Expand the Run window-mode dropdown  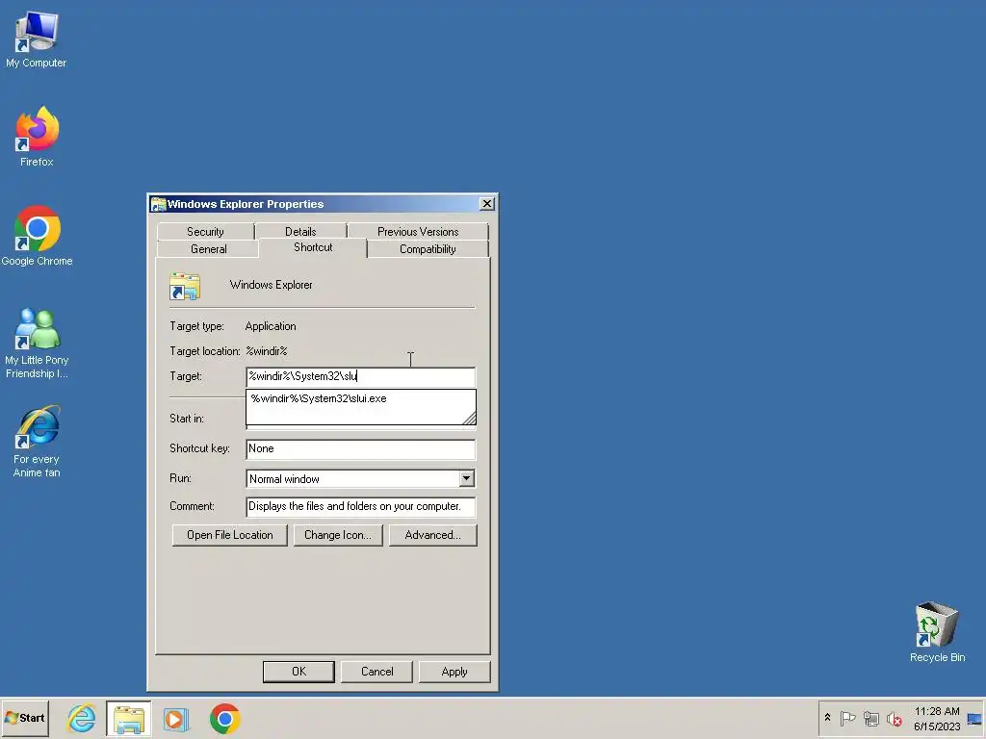point(466,479)
